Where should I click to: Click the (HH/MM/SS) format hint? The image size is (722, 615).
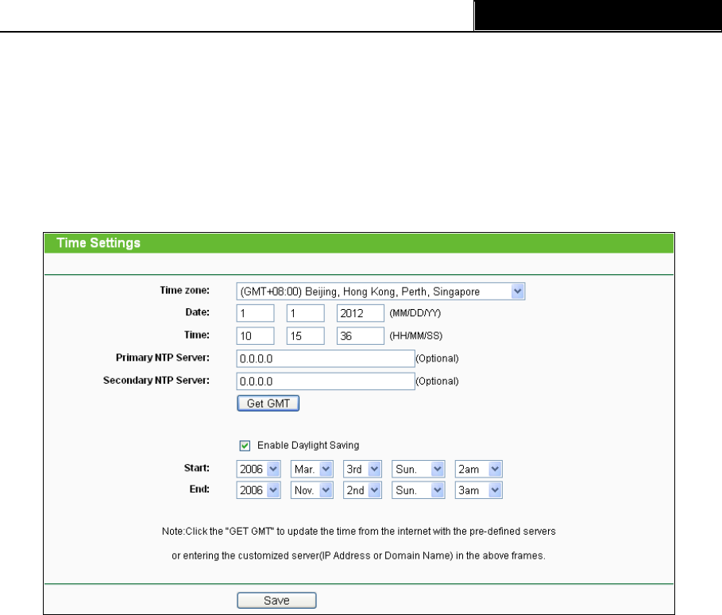tap(415, 336)
